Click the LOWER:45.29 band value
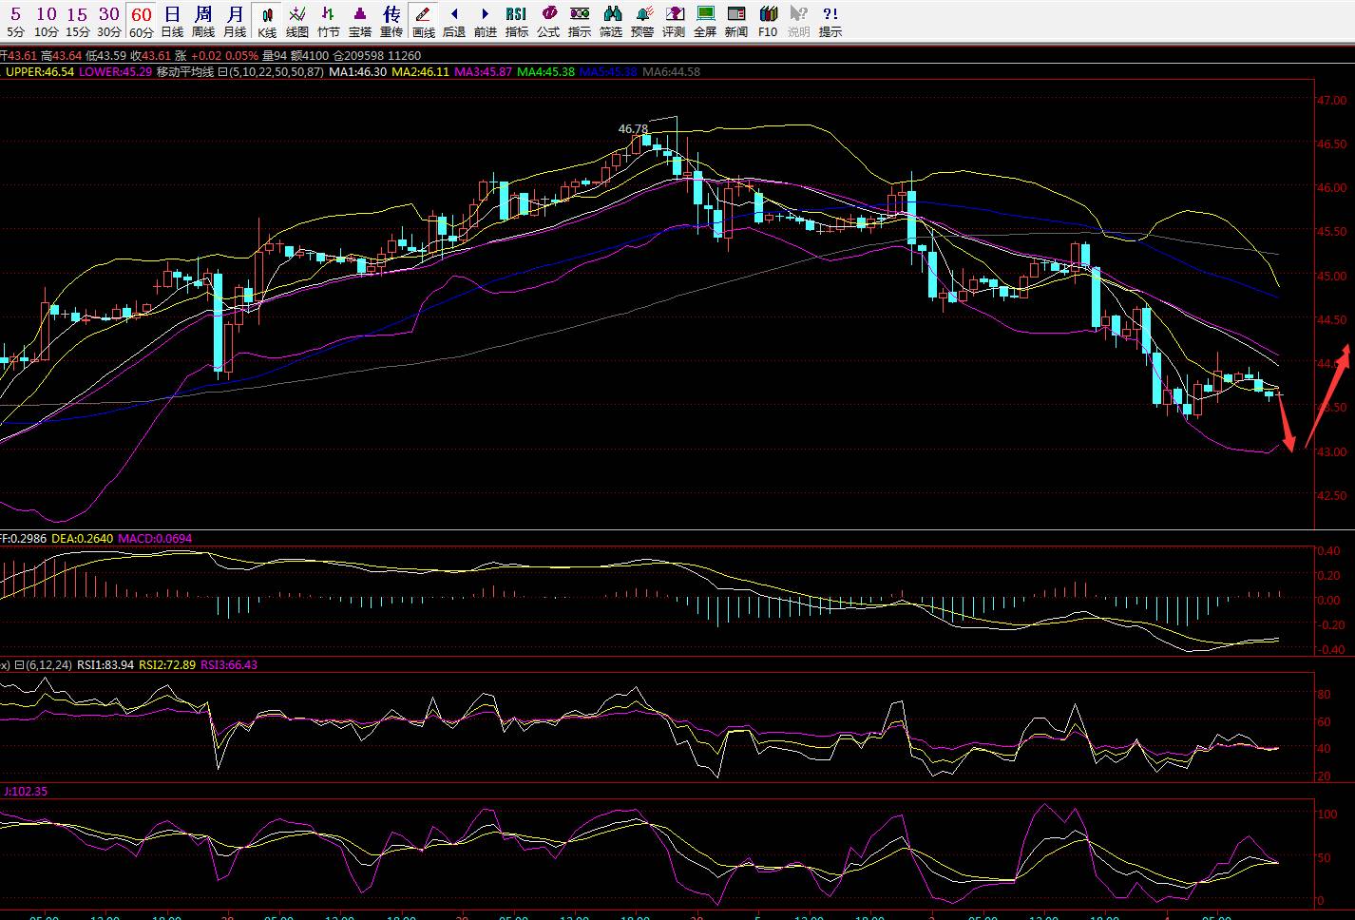Image resolution: width=1355 pixels, height=920 pixels. [x=116, y=71]
